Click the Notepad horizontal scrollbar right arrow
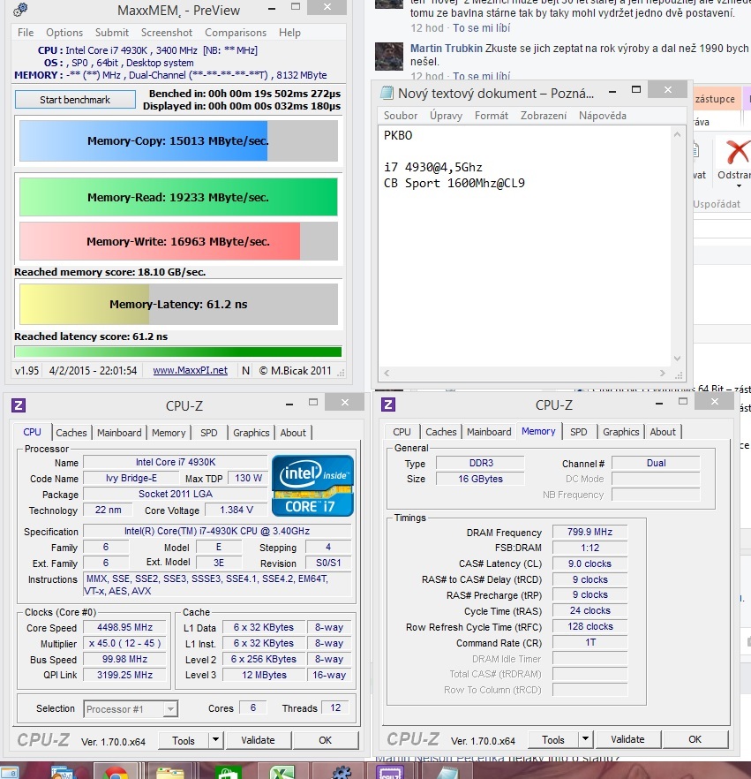This screenshot has height=779, width=751. (662, 373)
